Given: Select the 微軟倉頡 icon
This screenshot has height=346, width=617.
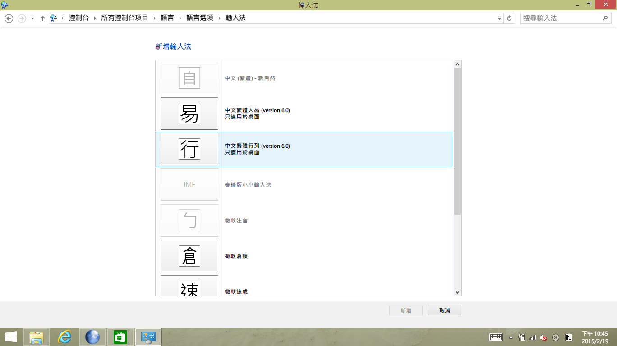Looking at the screenshot, I should (x=189, y=256).
